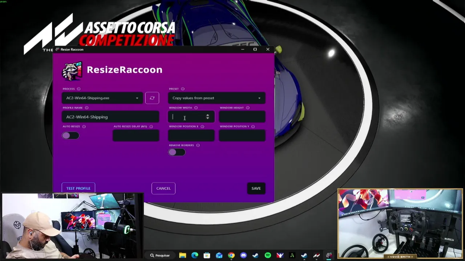Click the Cancel button

pyautogui.click(x=163, y=188)
